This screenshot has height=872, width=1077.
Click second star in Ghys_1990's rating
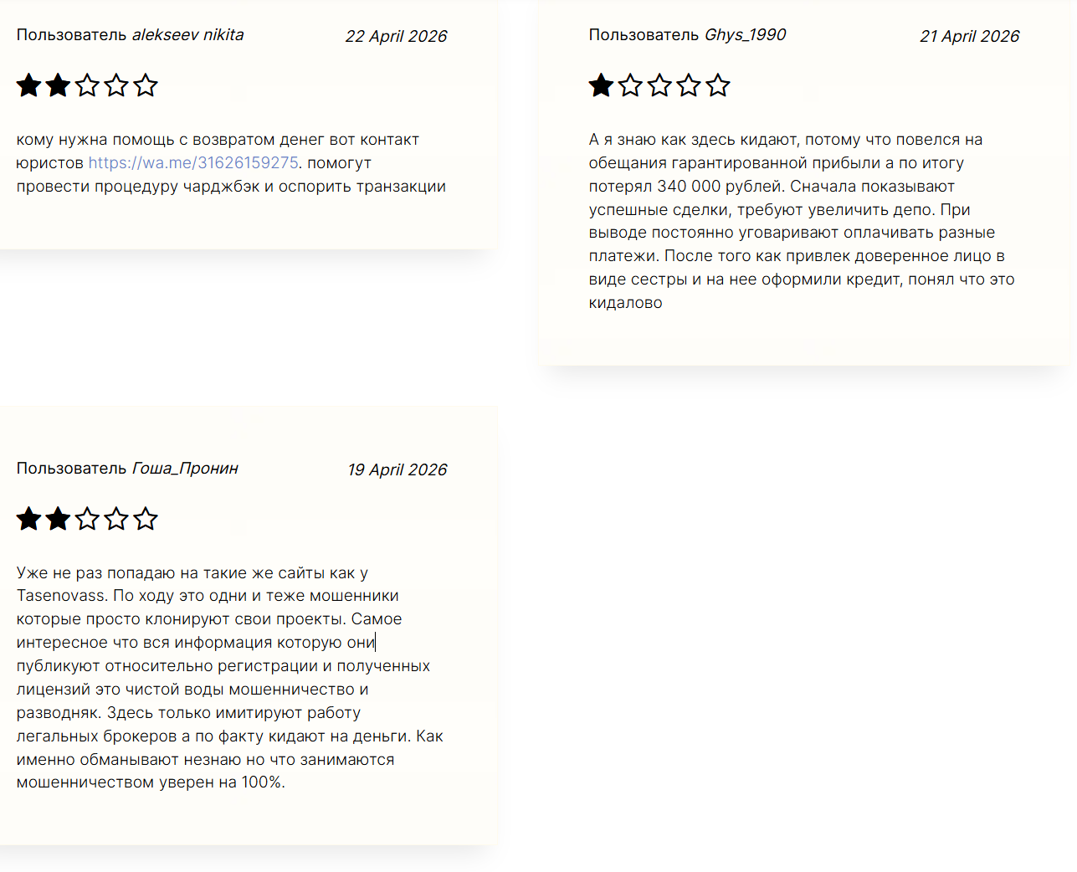(x=631, y=85)
